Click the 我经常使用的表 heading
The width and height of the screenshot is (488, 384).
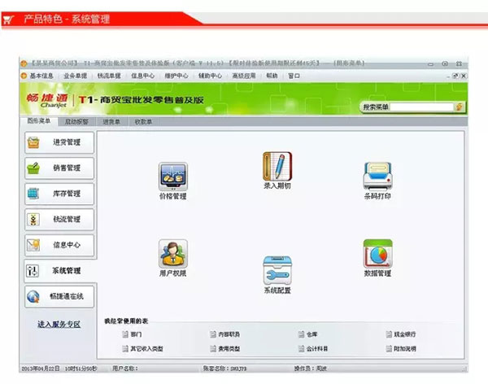(x=126, y=321)
